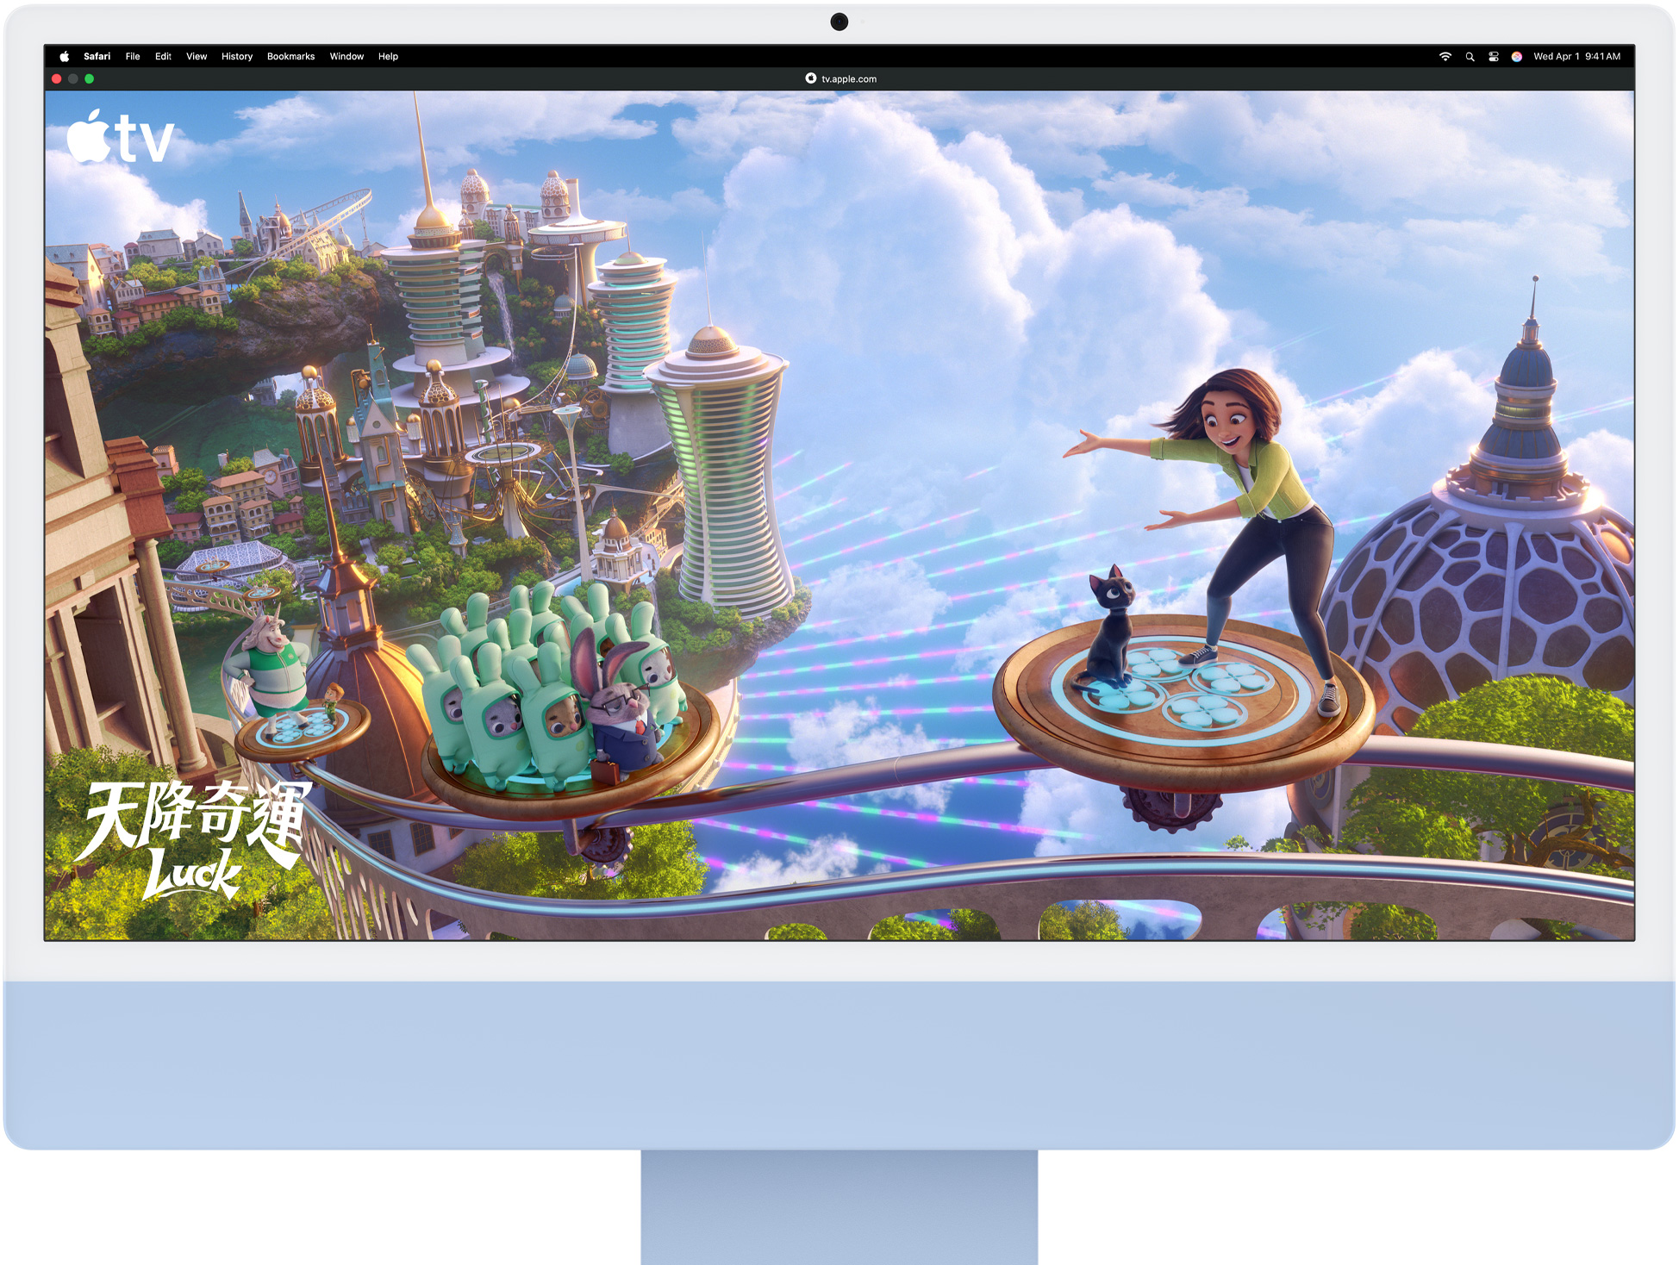The height and width of the screenshot is (1265, 1679).
Task: Open the Bookmarks menu
Action: (290, 57)
